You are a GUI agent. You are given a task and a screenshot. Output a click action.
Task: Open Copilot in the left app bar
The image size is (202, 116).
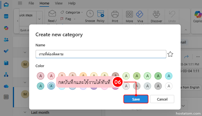click(6, 28)
